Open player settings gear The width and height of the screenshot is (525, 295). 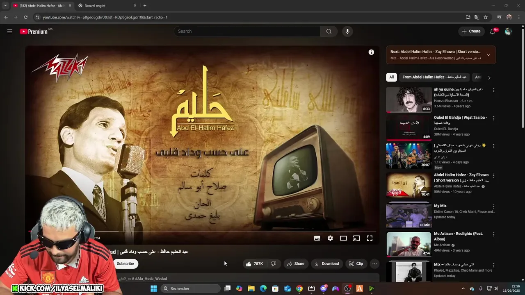(330, 238)
